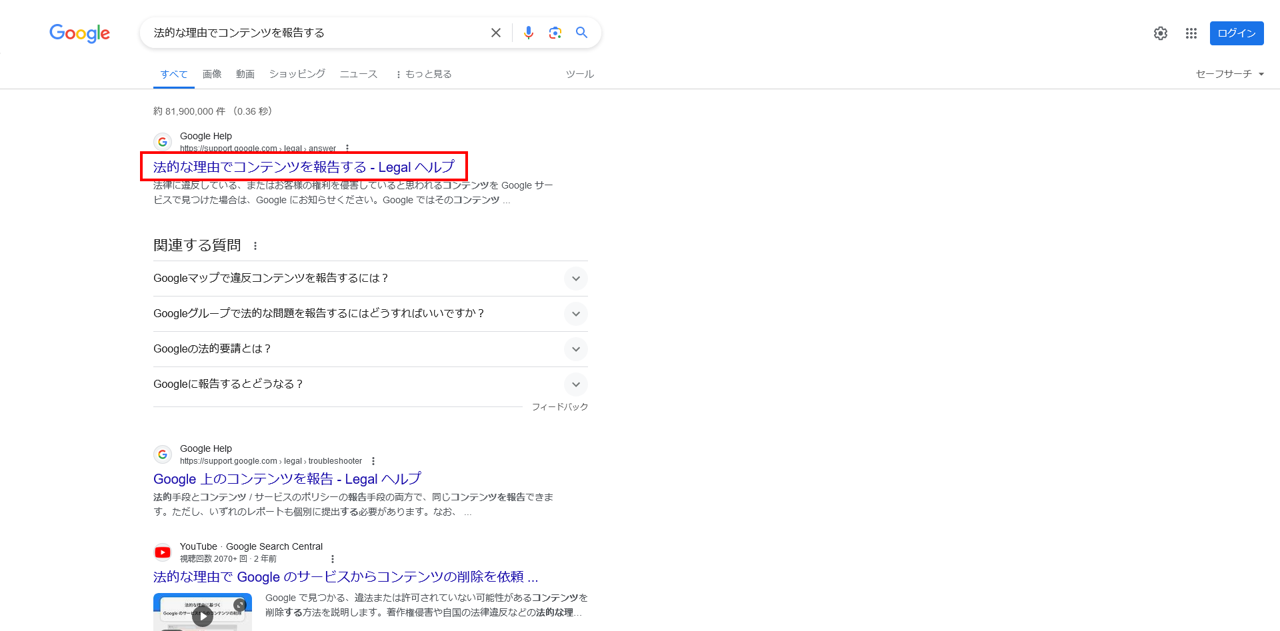Click the Google logo
The width and height of the screenshot is (1280, 631).
tap(79, 33)
